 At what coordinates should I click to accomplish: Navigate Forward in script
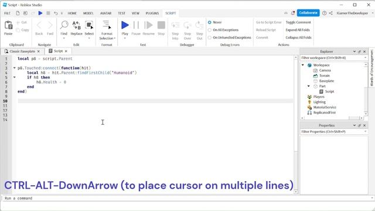tap(50, 25)
